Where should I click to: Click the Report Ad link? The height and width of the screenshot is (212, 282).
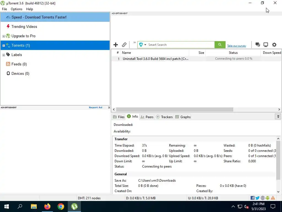(96, 107)
